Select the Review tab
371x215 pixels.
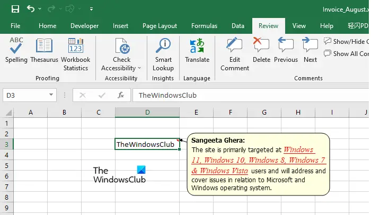(x=268, y=26)
